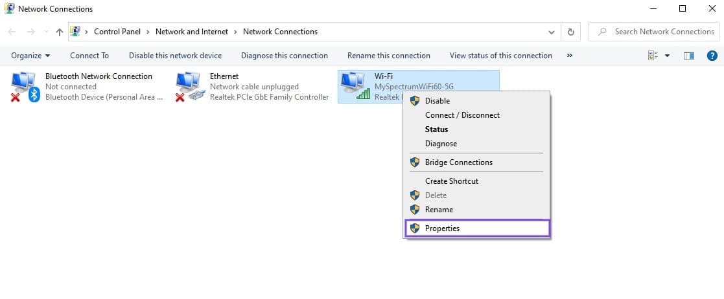Choose Properties from the context menu
This screenshot has width=724, height=299.
442,228
